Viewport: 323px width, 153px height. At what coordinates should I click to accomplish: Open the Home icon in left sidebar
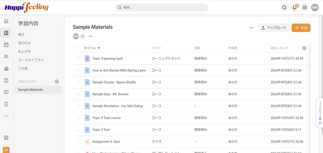(6, 21)
